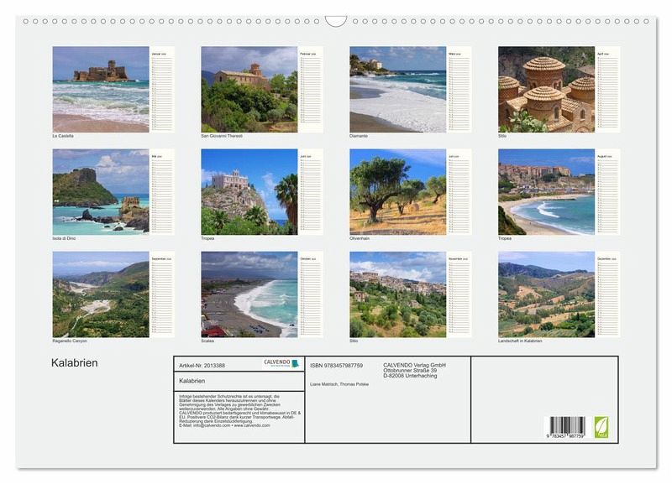Open the November Stilo town photo
672x484 pixels.
(x=397, y=294)
